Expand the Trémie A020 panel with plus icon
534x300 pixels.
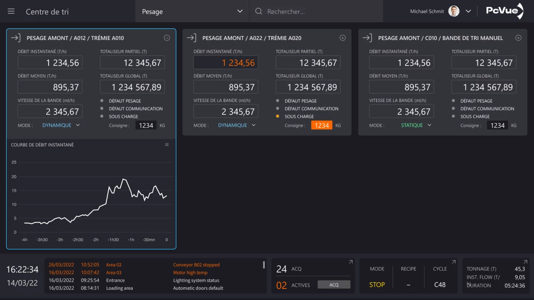343,38
